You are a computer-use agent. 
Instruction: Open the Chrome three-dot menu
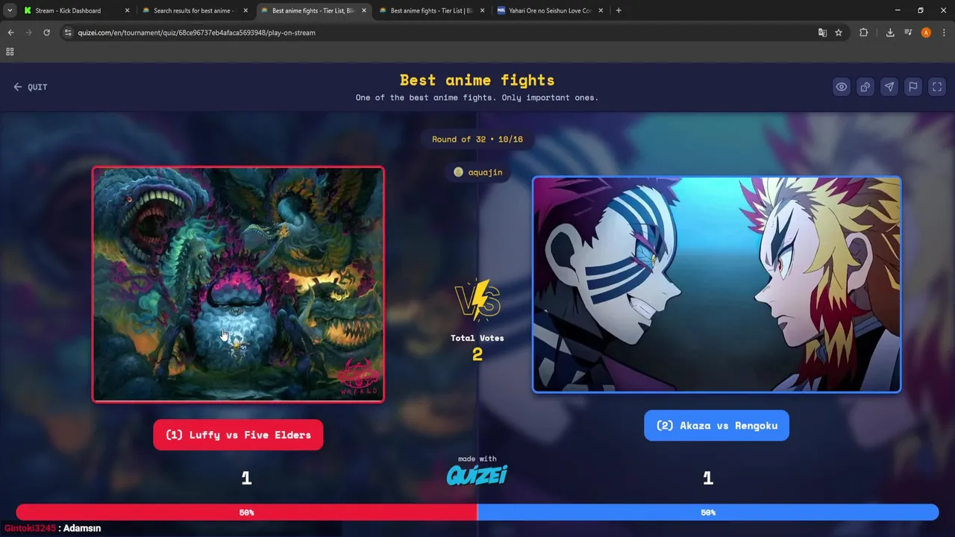click(x=944, y=33)
